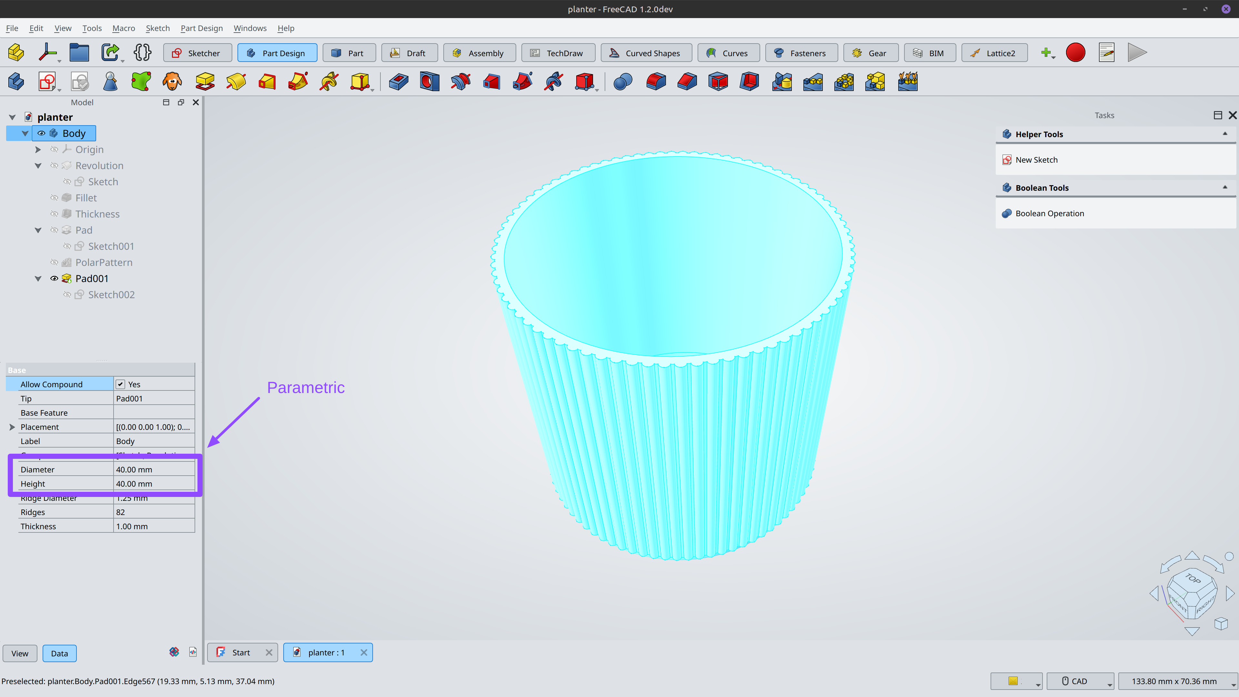Expand the Placement property row
Image resolution: width=1239 pixels, height=697 pixels.
pyautogui.click(x=12, y=427)
